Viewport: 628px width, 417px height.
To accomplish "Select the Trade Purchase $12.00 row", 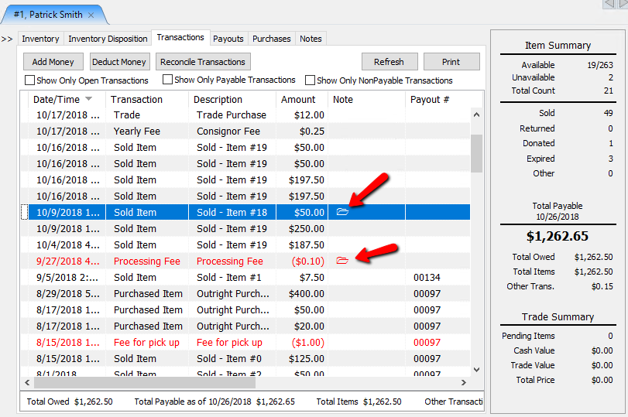I will [245, 115].
